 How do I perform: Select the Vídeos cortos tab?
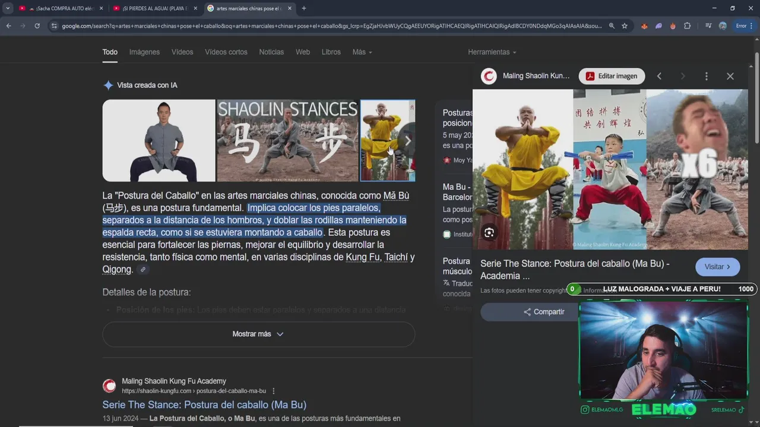pos(226,52)
